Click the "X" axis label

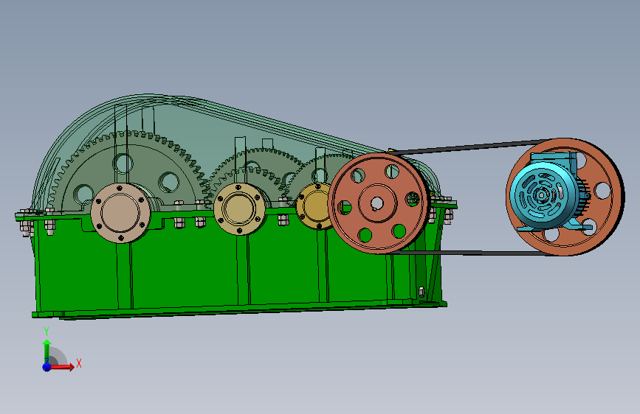(79, 363)
